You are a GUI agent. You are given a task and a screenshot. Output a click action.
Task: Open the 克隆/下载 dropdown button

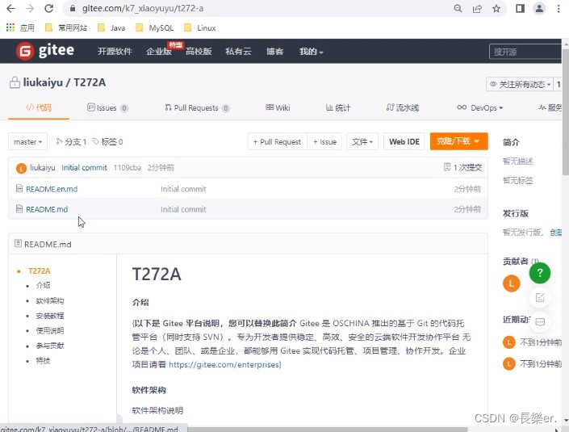coord(458,141)
